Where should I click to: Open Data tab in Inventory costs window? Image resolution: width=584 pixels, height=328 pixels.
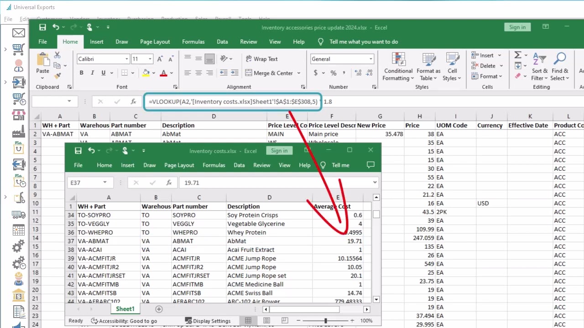pos(239,165)
